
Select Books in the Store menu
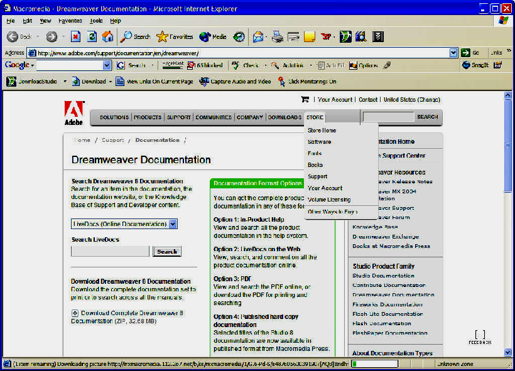315,165
